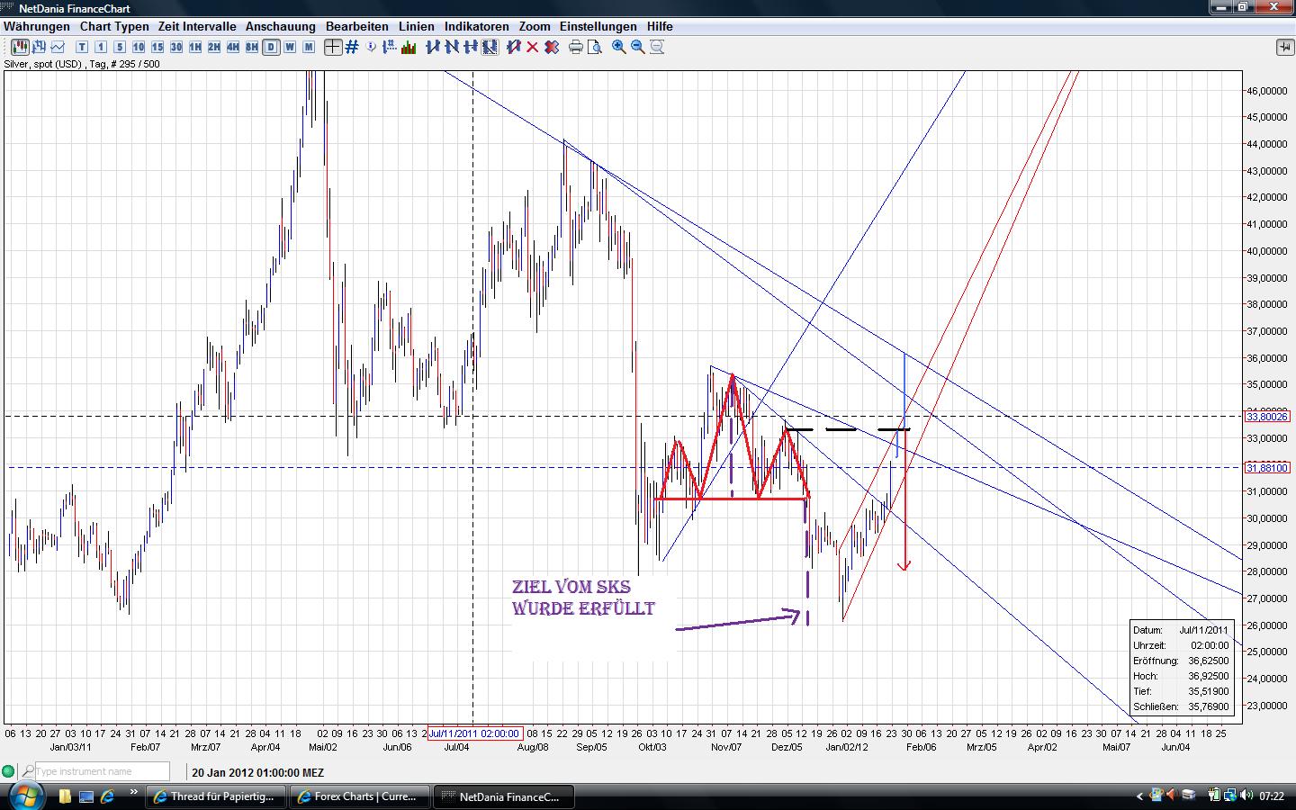The image size is (1296, 810).
Task: Toggle the chart grid icon
Action: (352, 47)
